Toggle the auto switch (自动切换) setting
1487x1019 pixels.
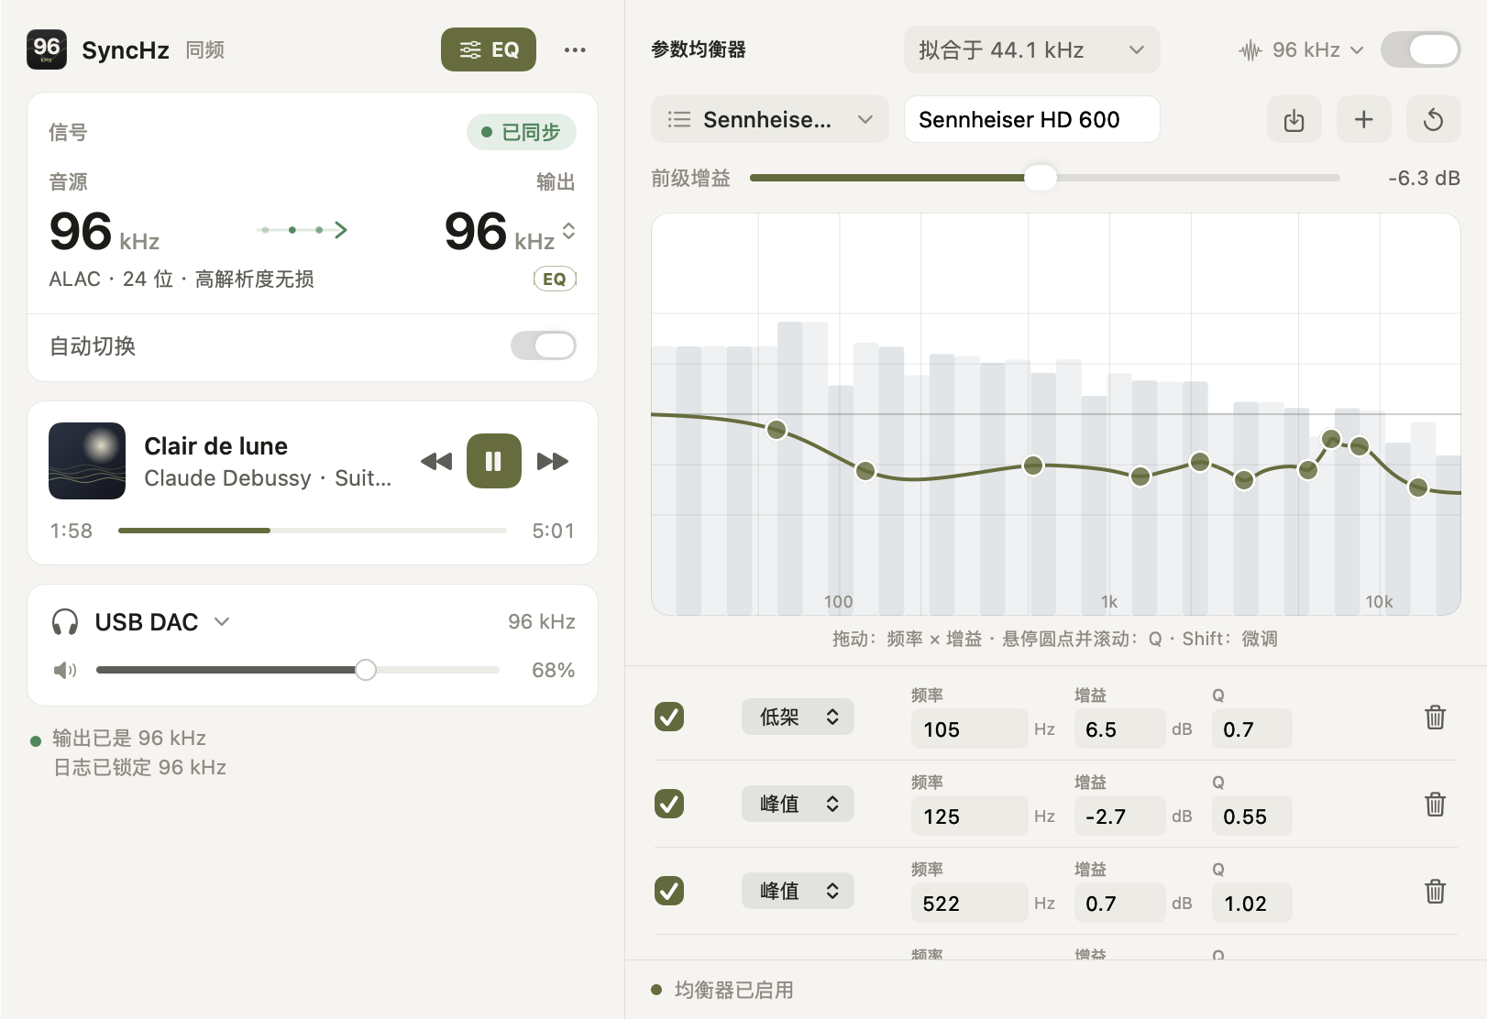(x=544, y=345)
